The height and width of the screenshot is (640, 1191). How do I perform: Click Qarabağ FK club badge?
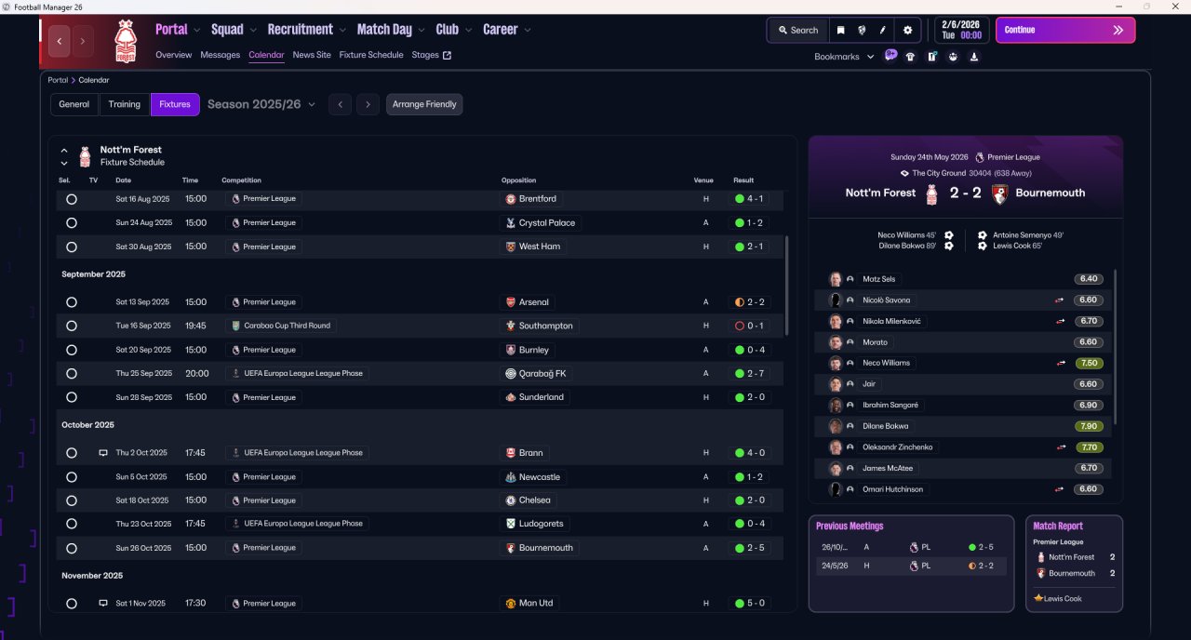click(x=510, y=374)
